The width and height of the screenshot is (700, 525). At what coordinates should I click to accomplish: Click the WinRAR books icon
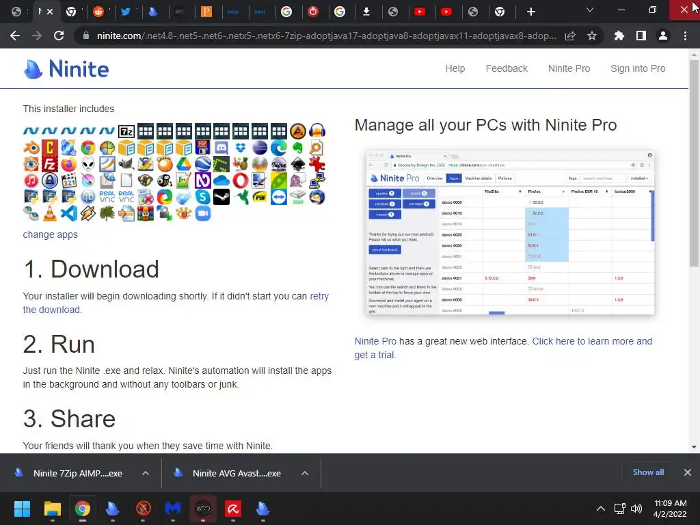click(x=146, y=213)
